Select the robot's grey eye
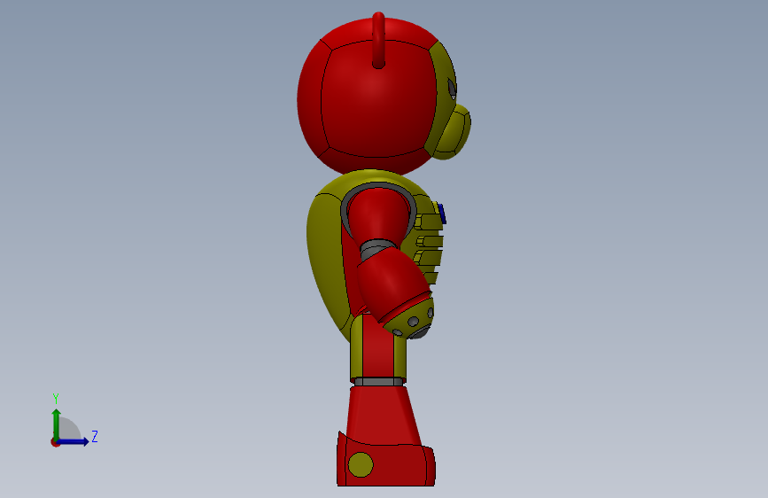The width and height of the screenshot is (768, 498). [452, 89]
